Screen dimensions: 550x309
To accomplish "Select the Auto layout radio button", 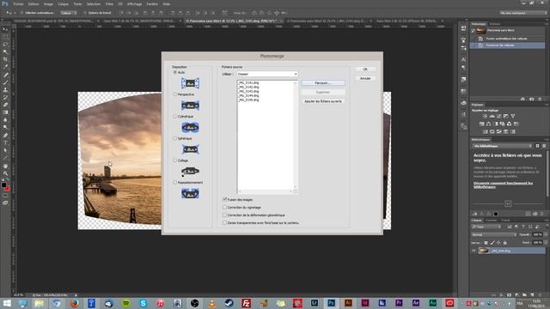I will 175,72.
